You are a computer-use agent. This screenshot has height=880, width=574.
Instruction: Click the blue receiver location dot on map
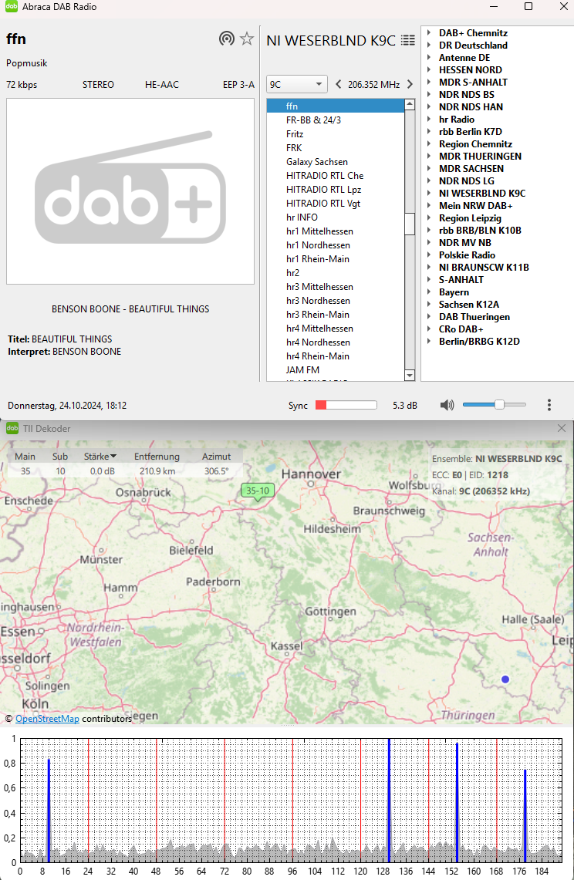click(505, 679)
